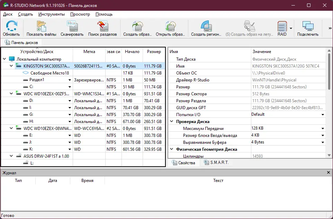Image resolution: width=333 pixels, height=219 pixels.
Task: Launch Поиск разделов tool
Action: point(102,26)
